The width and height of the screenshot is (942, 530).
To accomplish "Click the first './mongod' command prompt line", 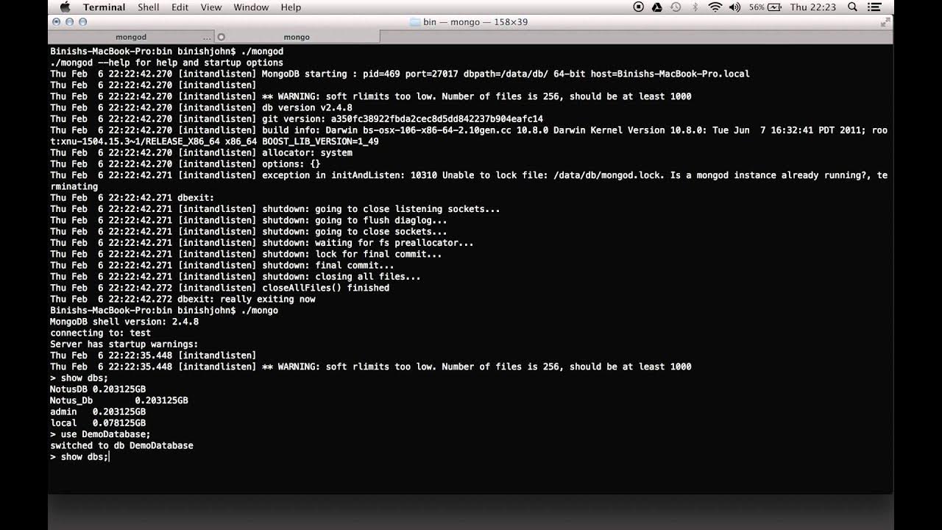I will [166, 52].
